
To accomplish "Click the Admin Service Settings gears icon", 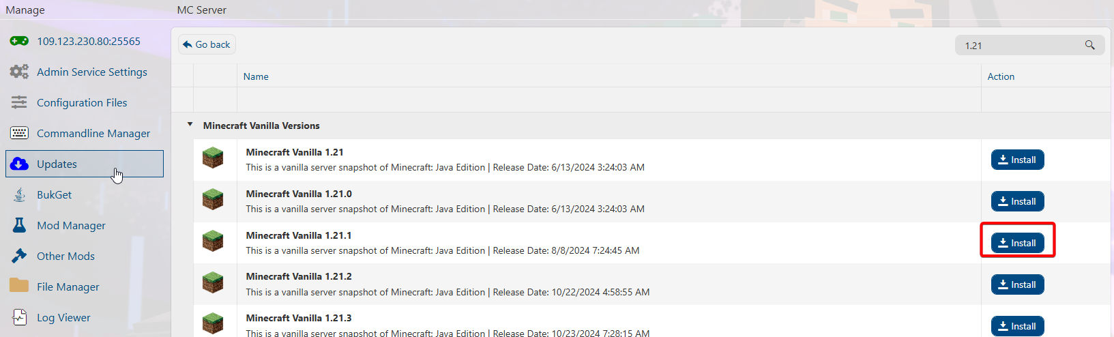I will coord(19,72).
